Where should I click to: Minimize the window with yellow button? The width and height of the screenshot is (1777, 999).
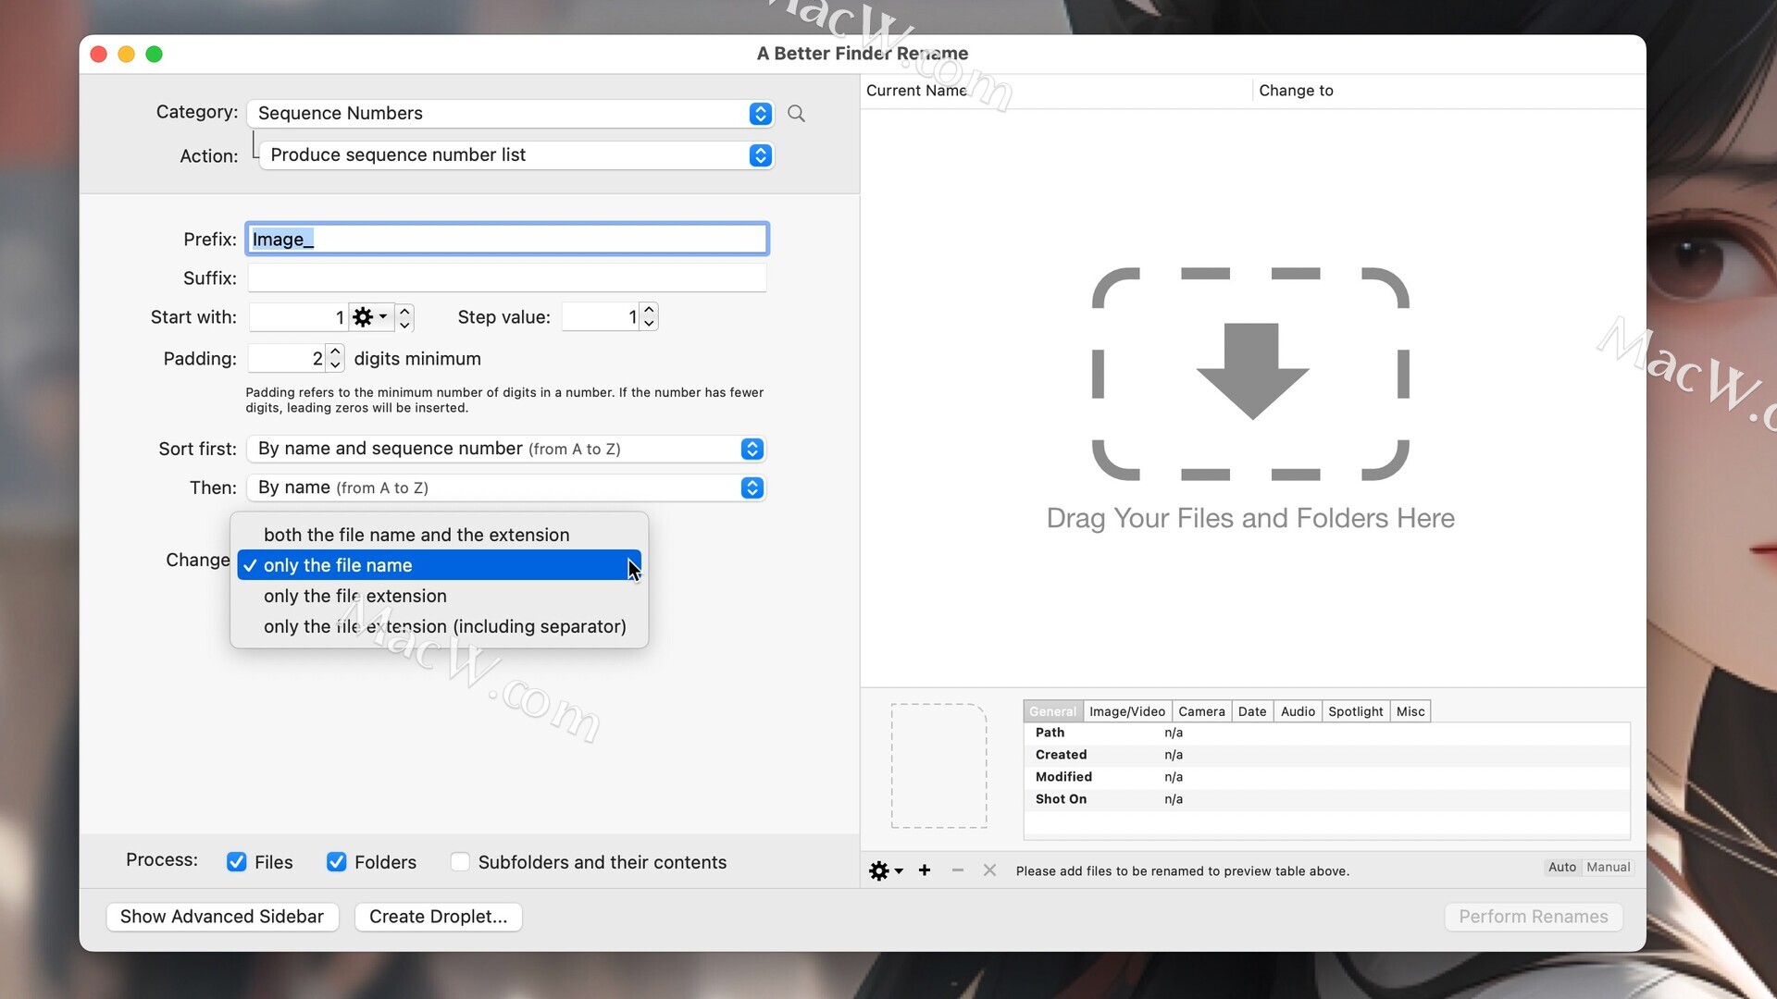(127, 55)
